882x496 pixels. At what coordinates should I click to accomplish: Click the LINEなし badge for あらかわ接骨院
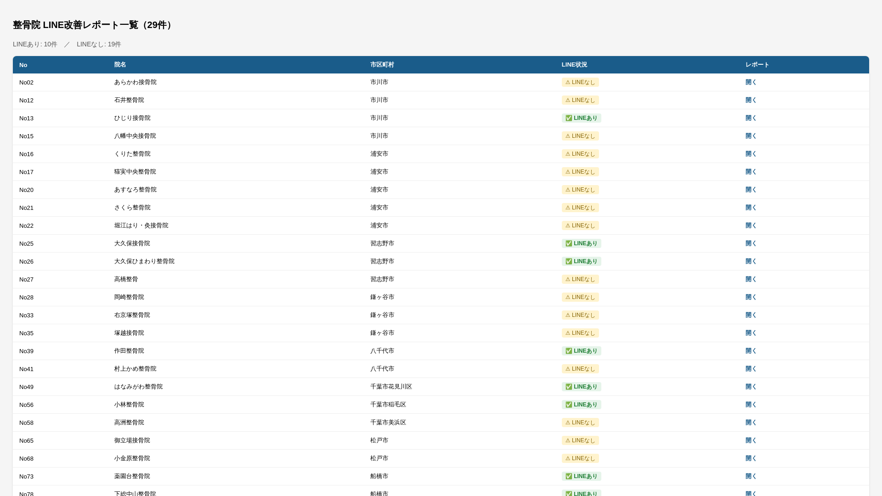point(580,82)
